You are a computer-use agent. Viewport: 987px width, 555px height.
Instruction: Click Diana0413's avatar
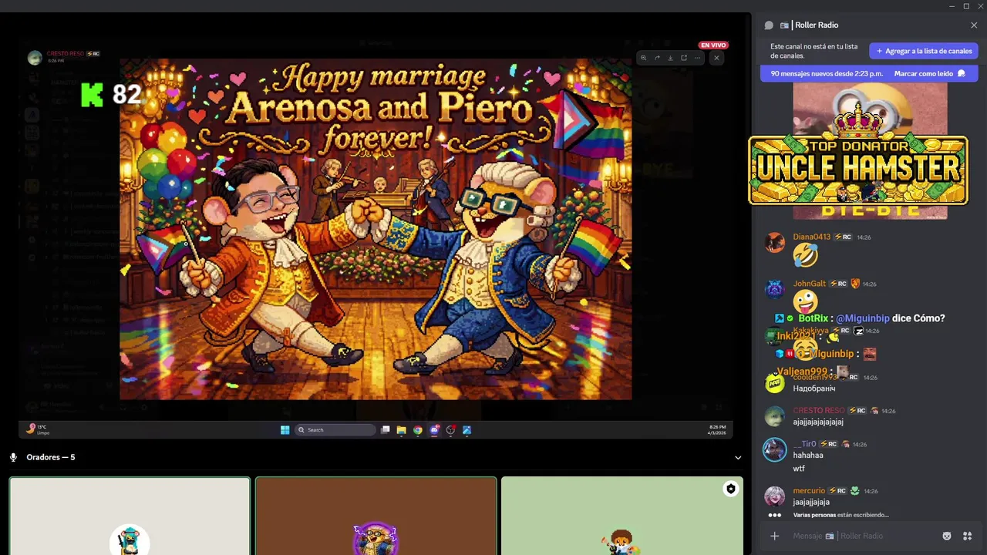(775, 243)
